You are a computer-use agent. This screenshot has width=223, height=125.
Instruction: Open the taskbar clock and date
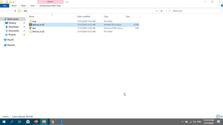pyautogui.click(x=209, y=122)
